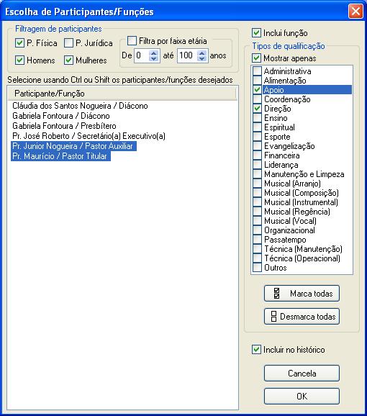Click the Desmarca todas empty boxes icon
This screenshot has height=416, width=367.
273,316
